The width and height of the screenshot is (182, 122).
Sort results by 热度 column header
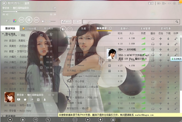[x=143, y=33]
